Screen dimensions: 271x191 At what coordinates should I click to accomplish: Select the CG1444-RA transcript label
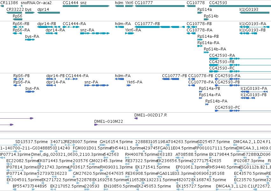74,23
